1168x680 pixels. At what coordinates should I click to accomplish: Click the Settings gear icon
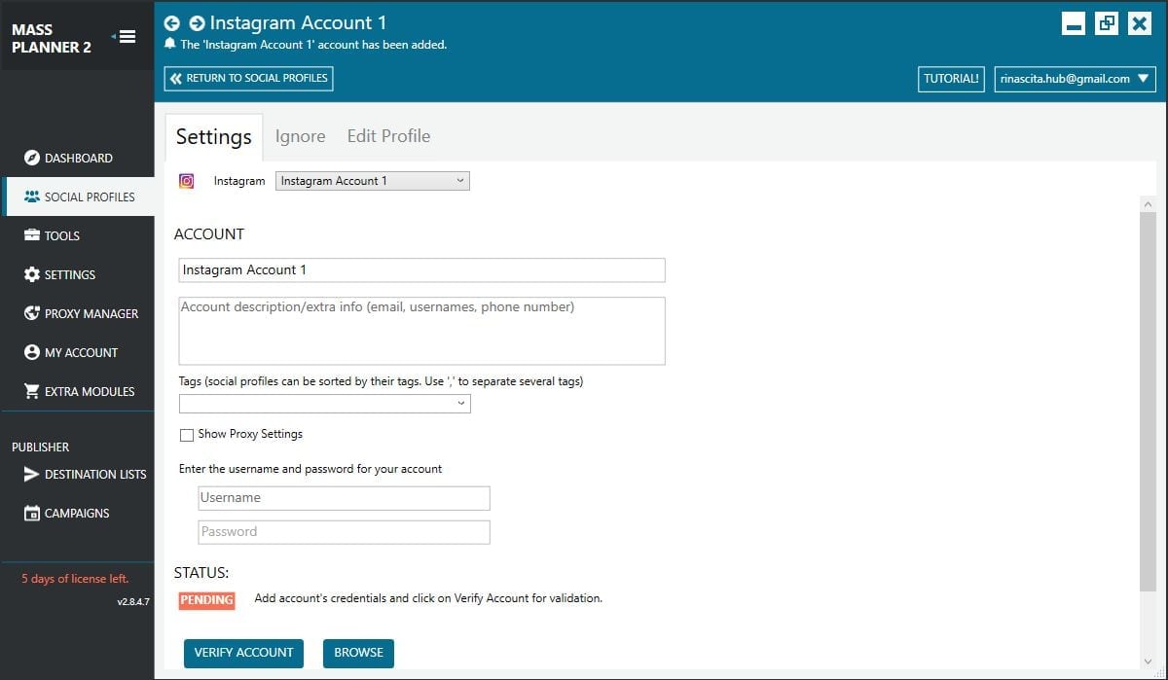(32, 274)
